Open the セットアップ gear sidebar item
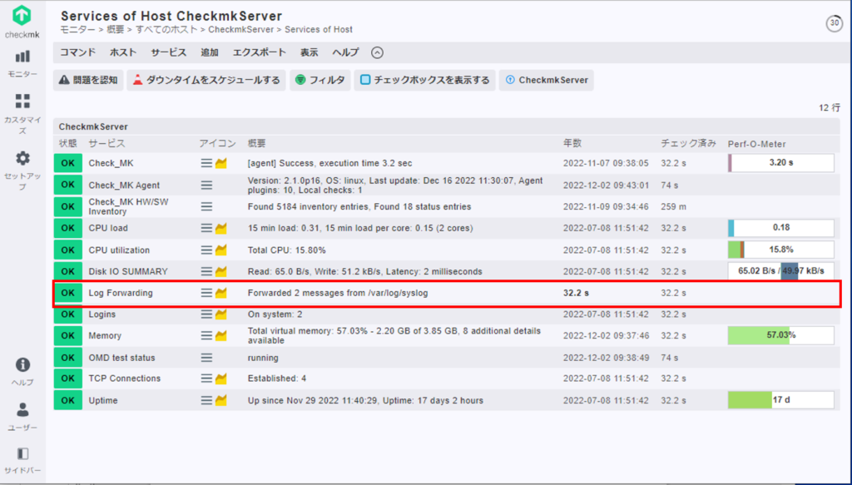The width and height of the screenshot is (852, 485). (22, 170)
